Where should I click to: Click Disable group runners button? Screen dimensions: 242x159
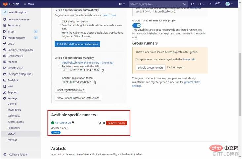point(150,68)
